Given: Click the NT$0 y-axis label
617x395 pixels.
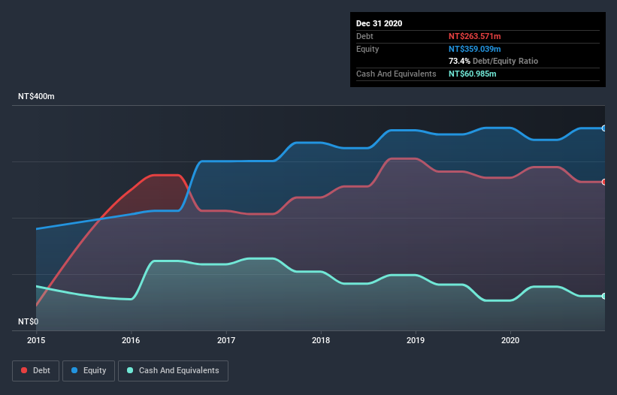Looking at the screenshot, I should [29, 321].
